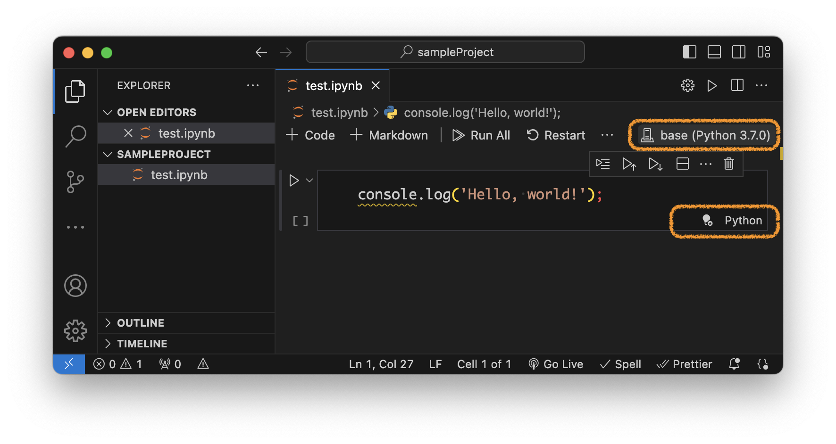
Task: Restart the notebook kernel
Action: point(556,135)
